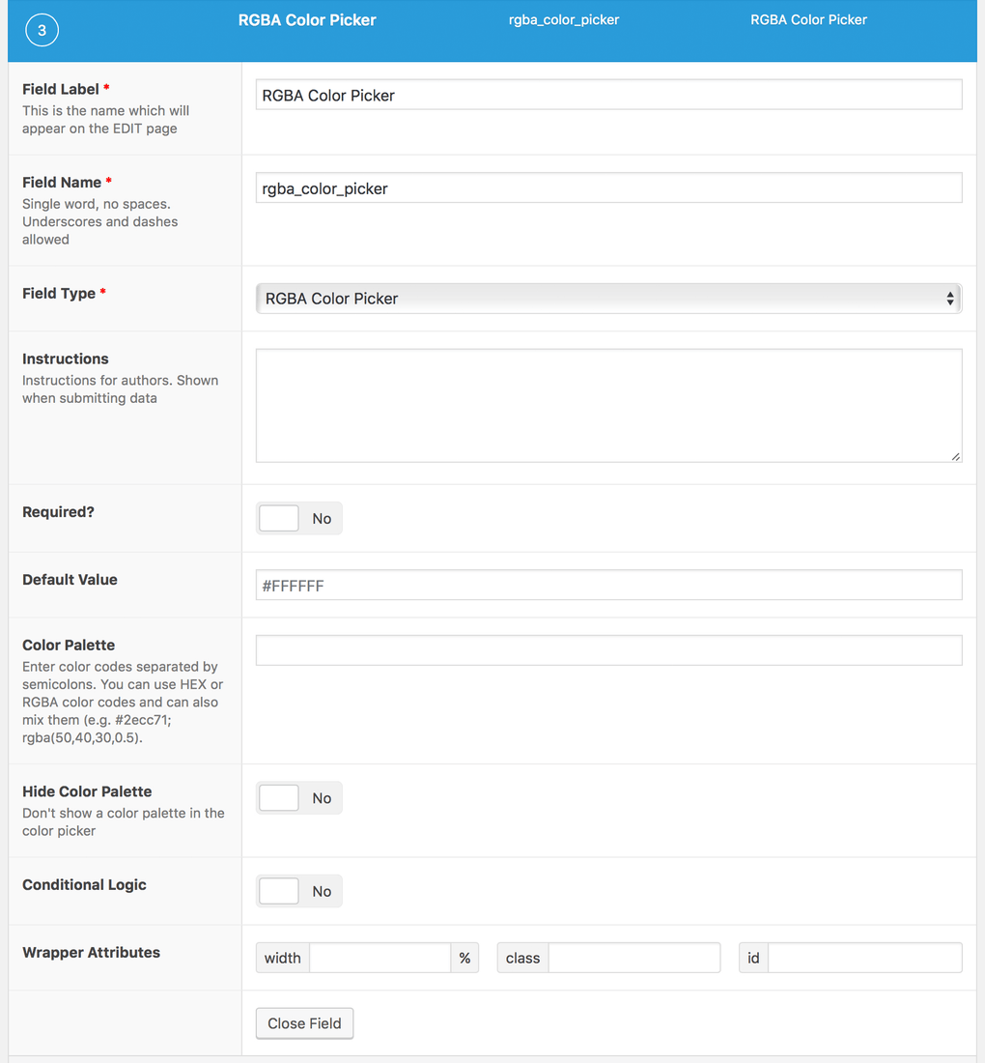
Task: Click inside the Instructions textarea
Action: 608,404
